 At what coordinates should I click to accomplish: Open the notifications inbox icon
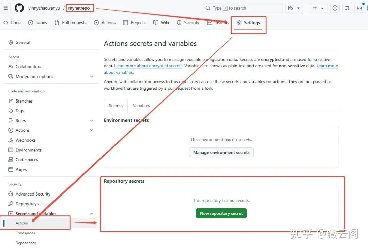tap(359, 8)
